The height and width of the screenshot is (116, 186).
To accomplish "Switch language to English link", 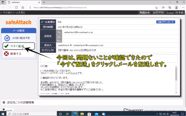I will click(170, 13).
